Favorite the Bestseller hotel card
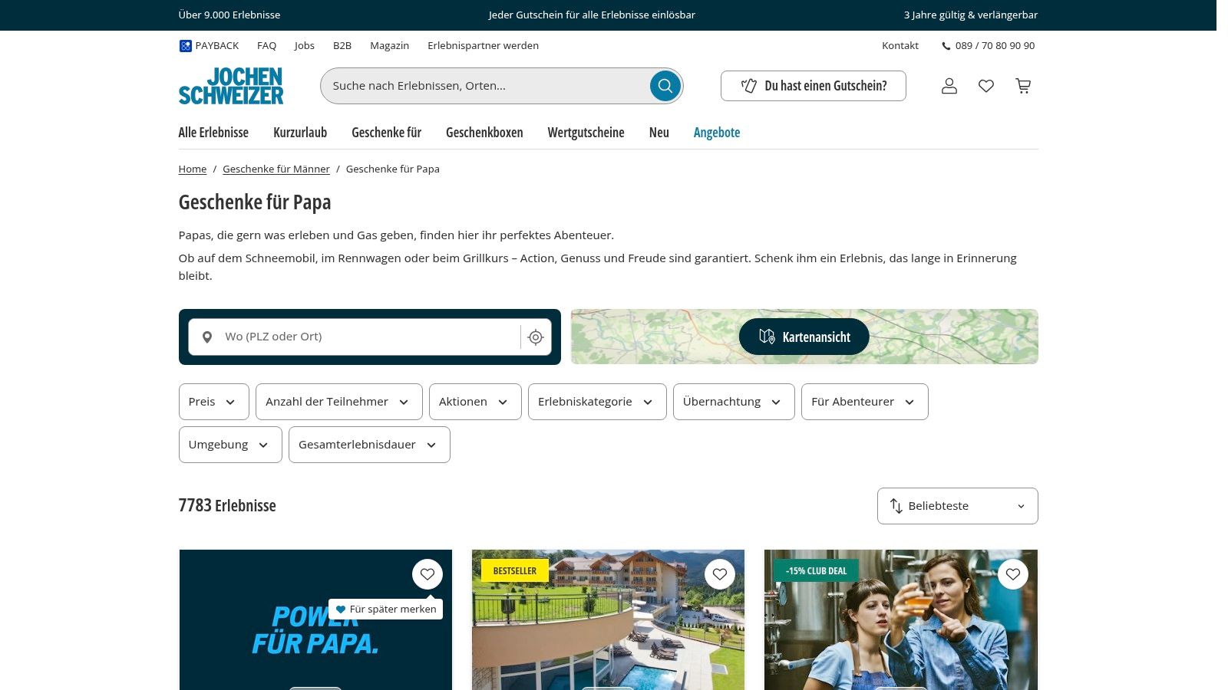 tap(720, 574)
